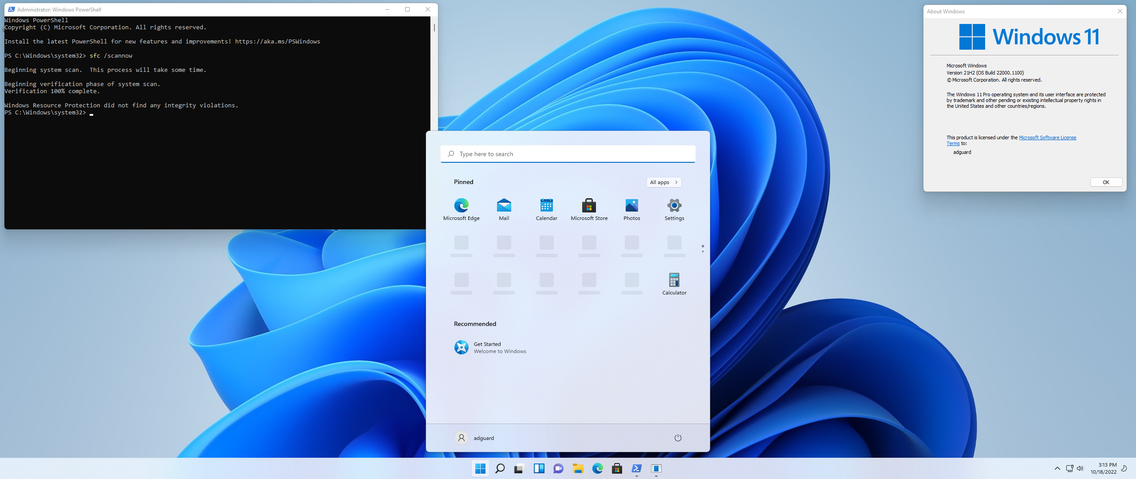Open network status tray icon
1136x479 pixels.
point(1069,468)
